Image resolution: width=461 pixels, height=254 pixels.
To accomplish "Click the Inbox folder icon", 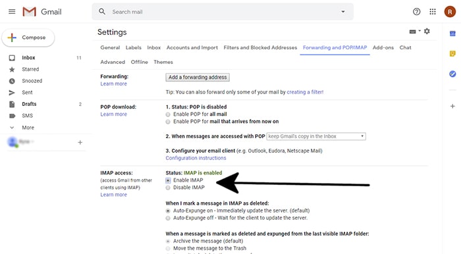I will (x=12, y=58).
